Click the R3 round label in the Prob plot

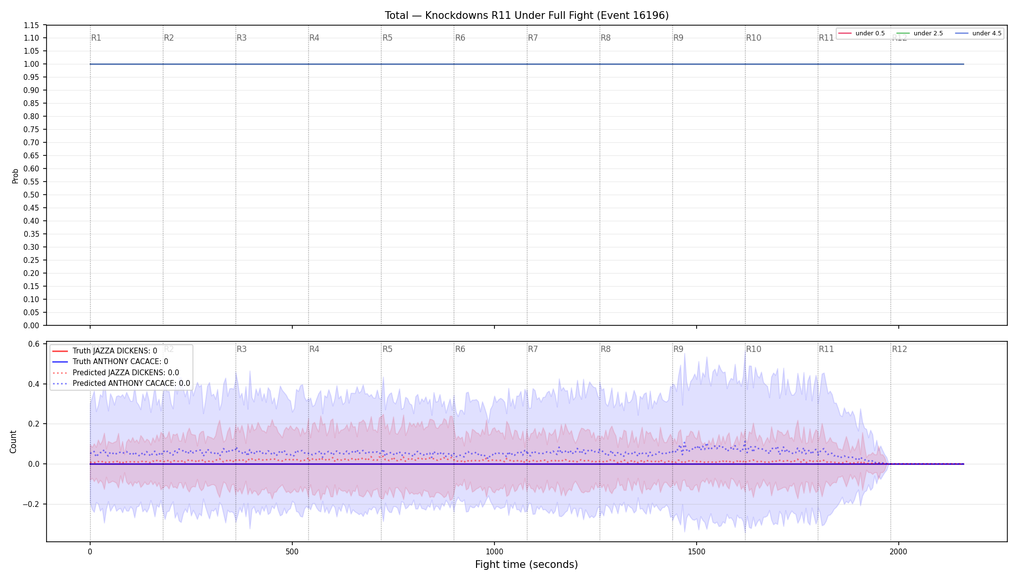tap(241, 38)
